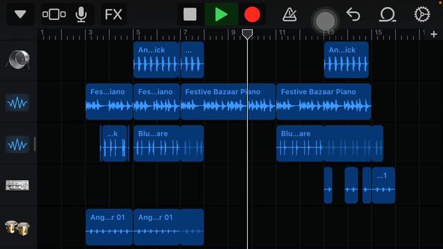Select the kick drum track header
The image size is (443, 249).
pyautogui.click(x=18, y=60)
